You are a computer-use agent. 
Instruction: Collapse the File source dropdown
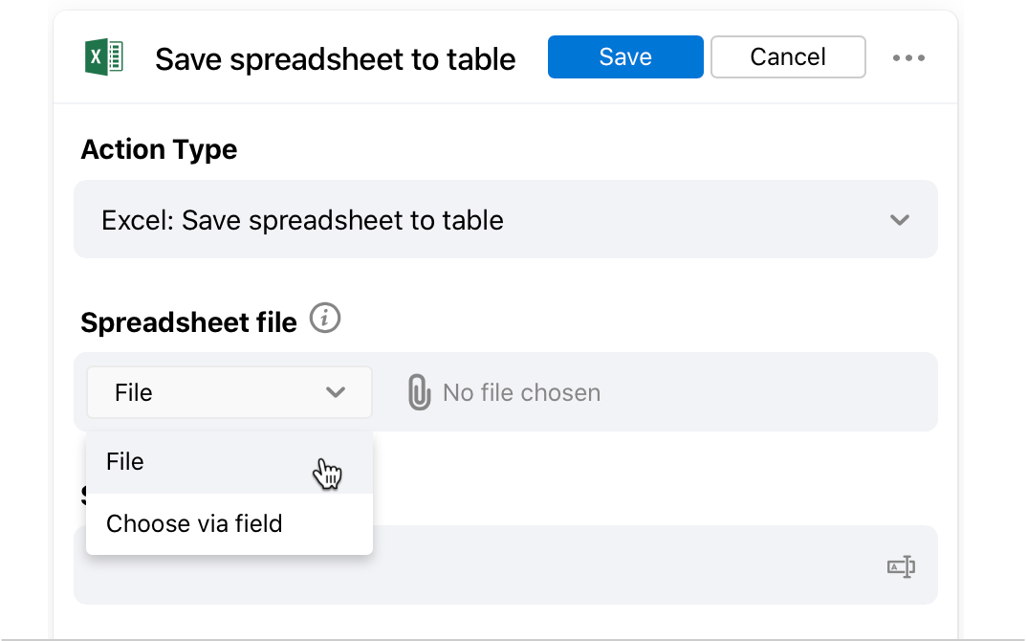pos(229,392)
